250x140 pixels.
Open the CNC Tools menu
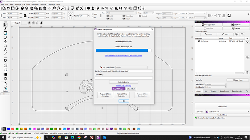26,4
